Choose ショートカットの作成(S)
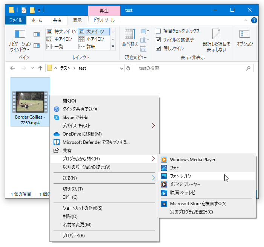Screen dimensions: 264x247 tap(104, 208)
